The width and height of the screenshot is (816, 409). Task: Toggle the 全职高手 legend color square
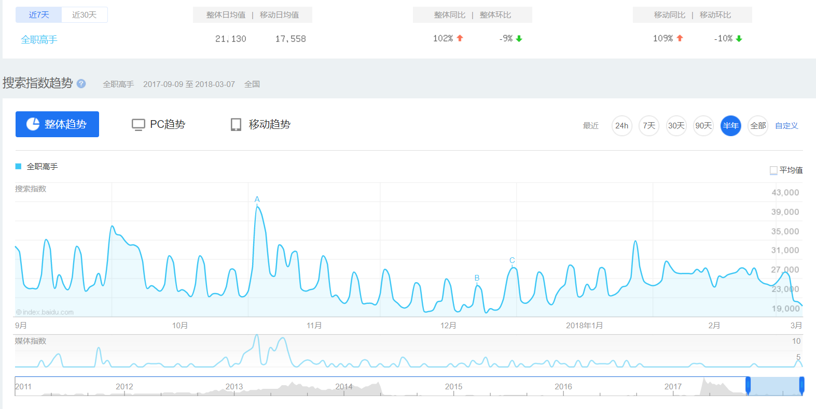pos(18,166)
